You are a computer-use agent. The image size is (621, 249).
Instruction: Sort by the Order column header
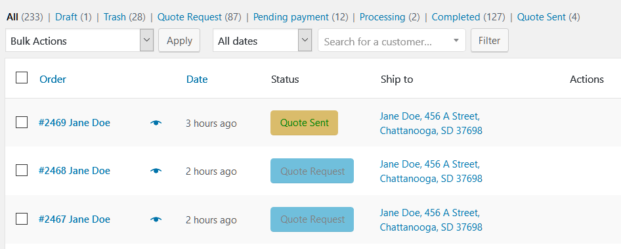pos(53,79)
